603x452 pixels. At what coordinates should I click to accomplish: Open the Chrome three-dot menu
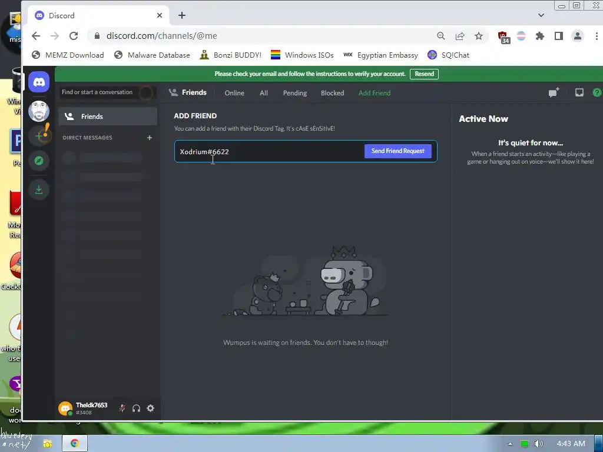point(597,36)
